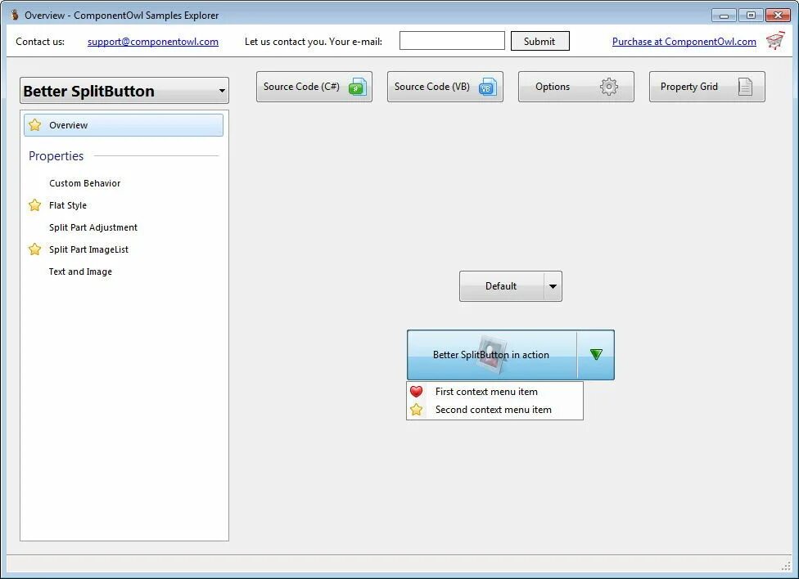The height and width of the screenshot is (579, 799).
Task: Open Flat Style sample
Action: (68, 205)
